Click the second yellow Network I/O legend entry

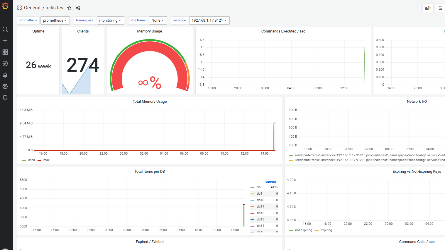coord(370,160)
